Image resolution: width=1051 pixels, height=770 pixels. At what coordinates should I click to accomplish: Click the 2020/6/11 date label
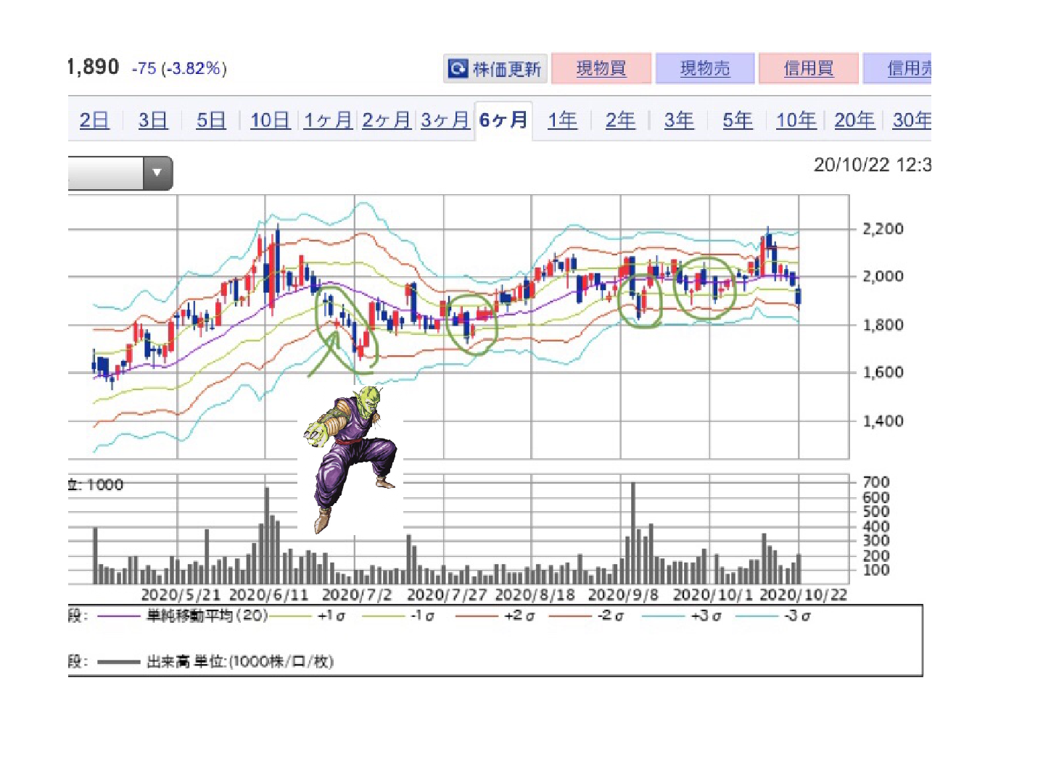[269, 595]
